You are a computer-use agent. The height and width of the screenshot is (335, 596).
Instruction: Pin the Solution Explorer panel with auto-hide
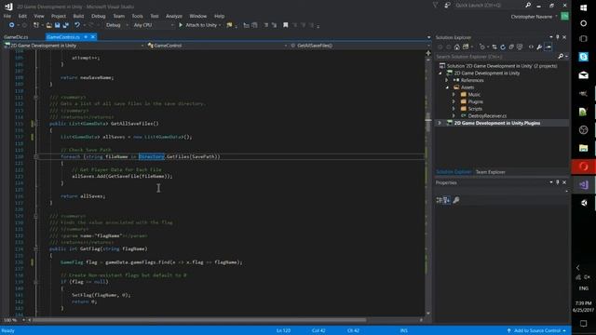558,37
